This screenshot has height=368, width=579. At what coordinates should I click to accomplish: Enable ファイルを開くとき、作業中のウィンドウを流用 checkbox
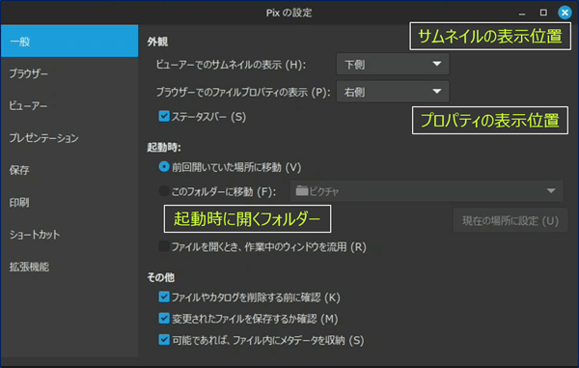coord(164,246)
